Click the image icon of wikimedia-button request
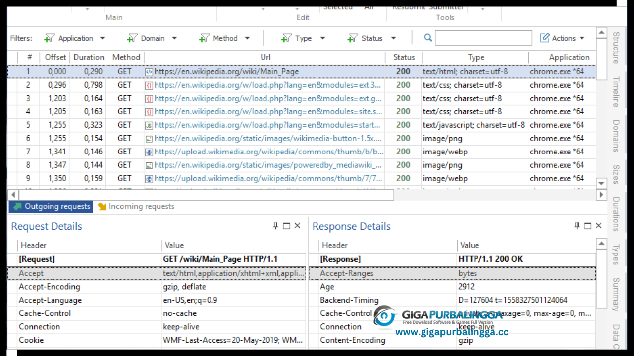The image size is (634, 356). [x=149, y=139]
